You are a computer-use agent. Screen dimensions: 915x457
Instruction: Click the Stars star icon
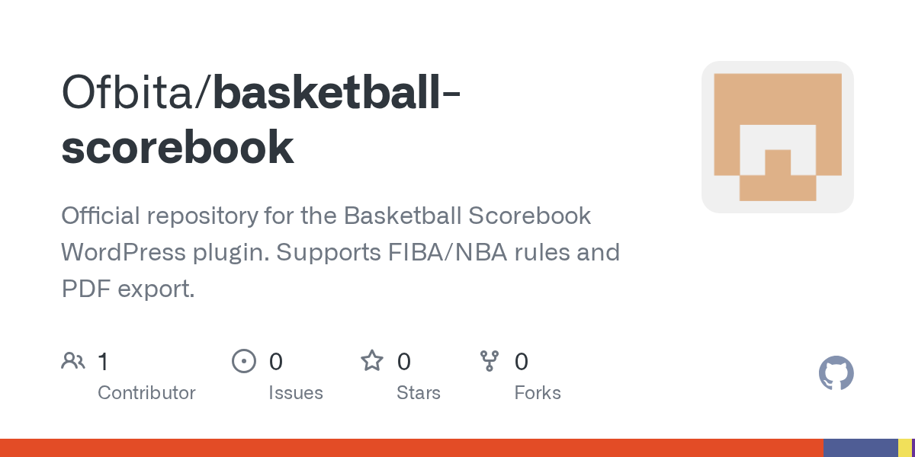(372, 361)
